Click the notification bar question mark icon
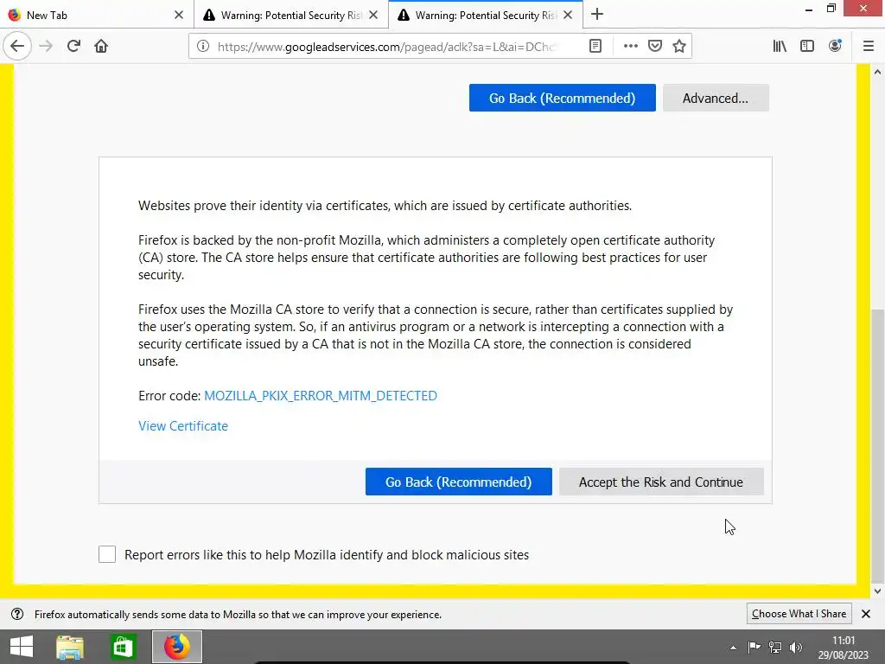885x664 pixels. point(17,614)
